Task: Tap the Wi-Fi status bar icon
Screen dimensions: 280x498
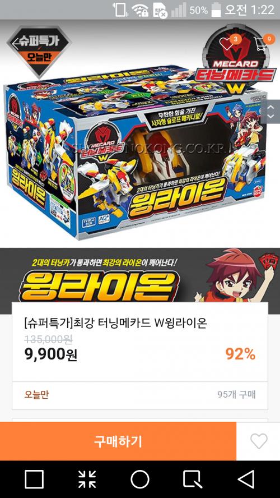Action: coord(141,11)
